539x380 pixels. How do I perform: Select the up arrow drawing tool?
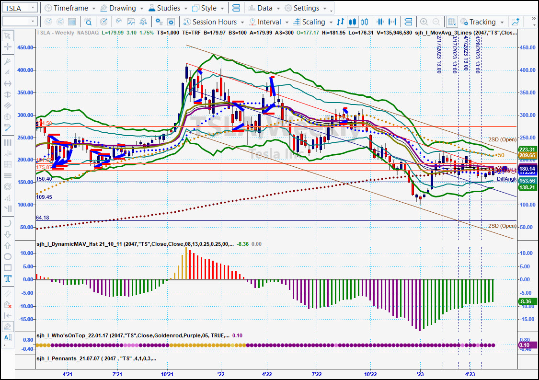pyautogui.click(x=7, y=245)
